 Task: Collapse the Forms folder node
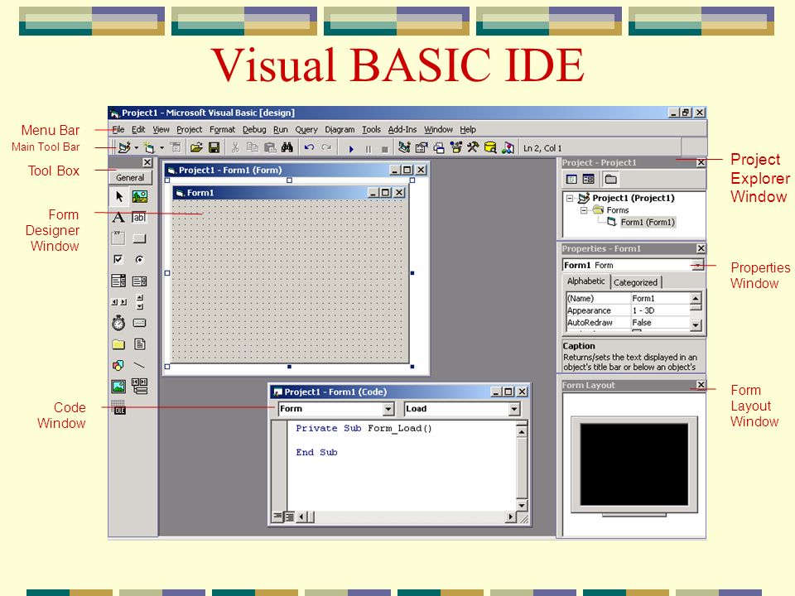(x=584, y=209)
